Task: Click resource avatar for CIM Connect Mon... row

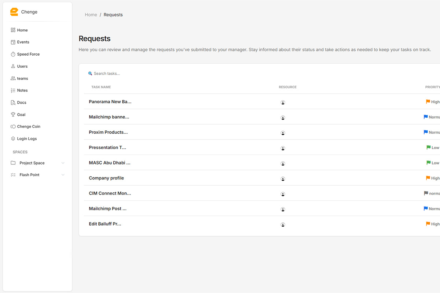Action: coord(283,194)
